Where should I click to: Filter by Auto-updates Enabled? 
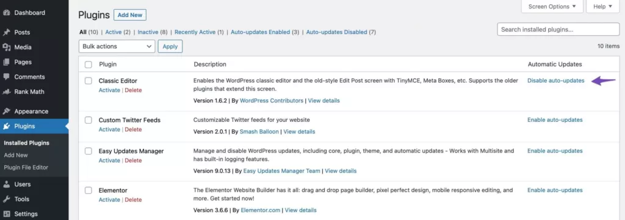pyautogui.click(x=260, y=32)
